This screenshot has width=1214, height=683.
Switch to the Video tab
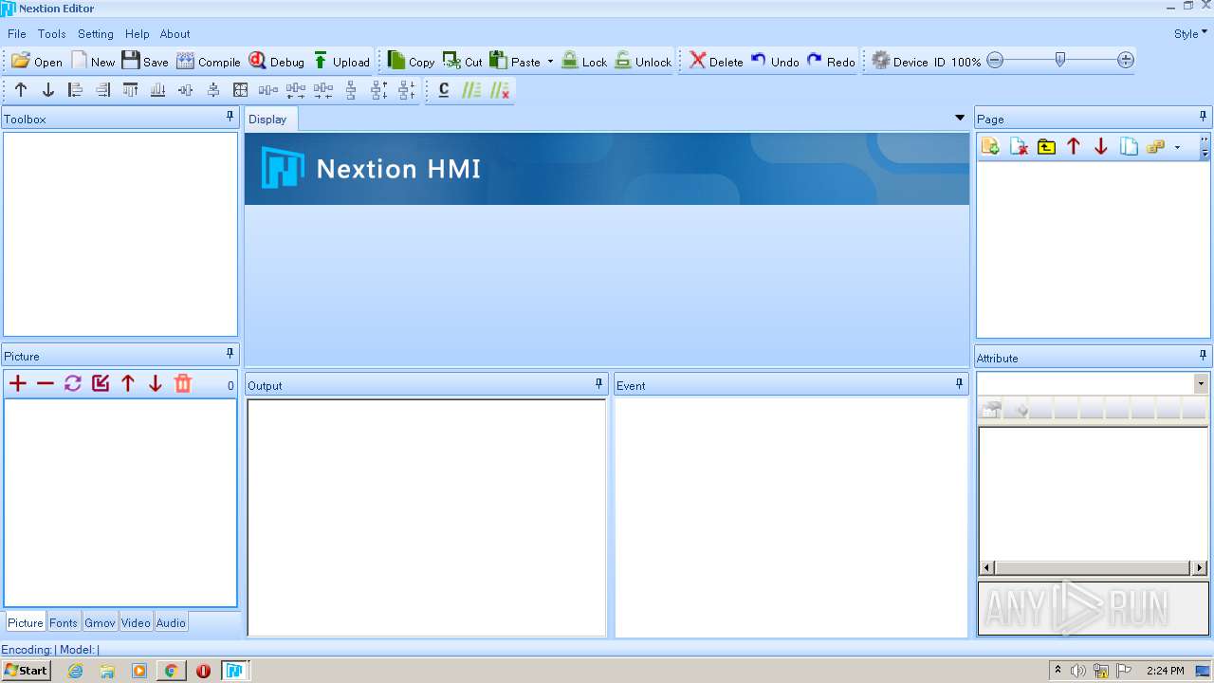pos(136,622)
